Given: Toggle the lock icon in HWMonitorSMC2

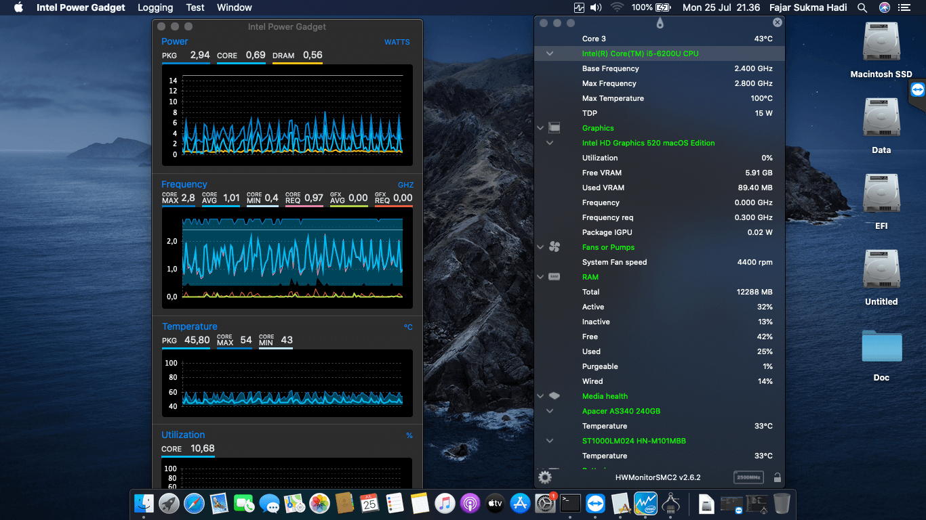Looking at the screenshot, I should [778, 477].
